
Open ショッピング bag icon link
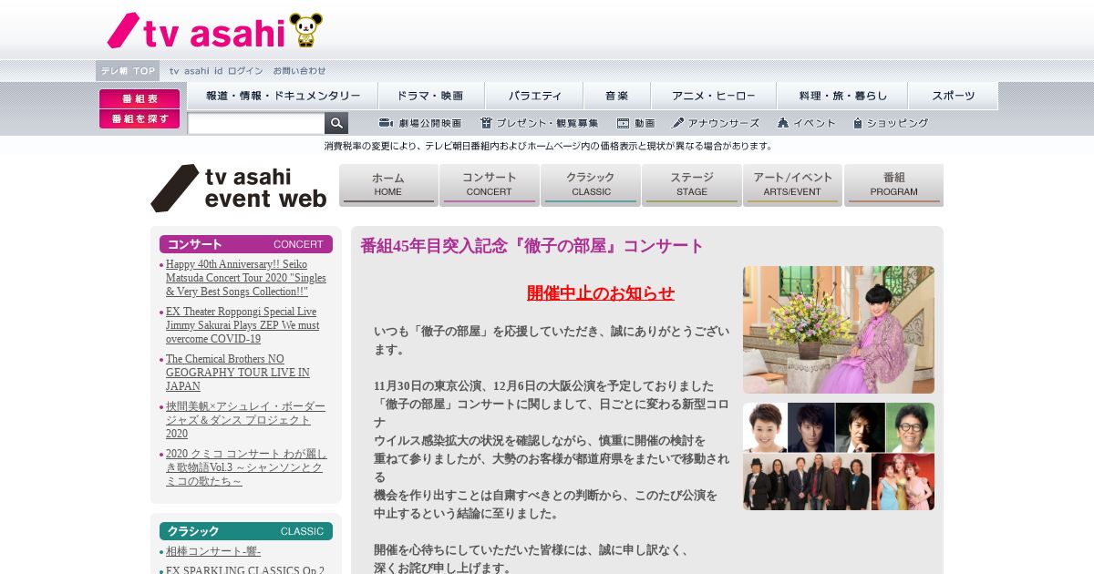click(x=891, y=123)
